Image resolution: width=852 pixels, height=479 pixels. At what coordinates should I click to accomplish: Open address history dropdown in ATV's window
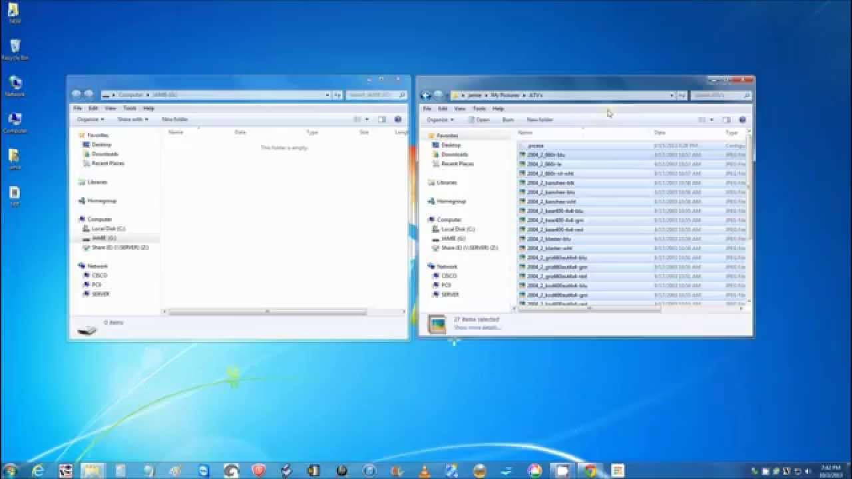pos(672,96)
